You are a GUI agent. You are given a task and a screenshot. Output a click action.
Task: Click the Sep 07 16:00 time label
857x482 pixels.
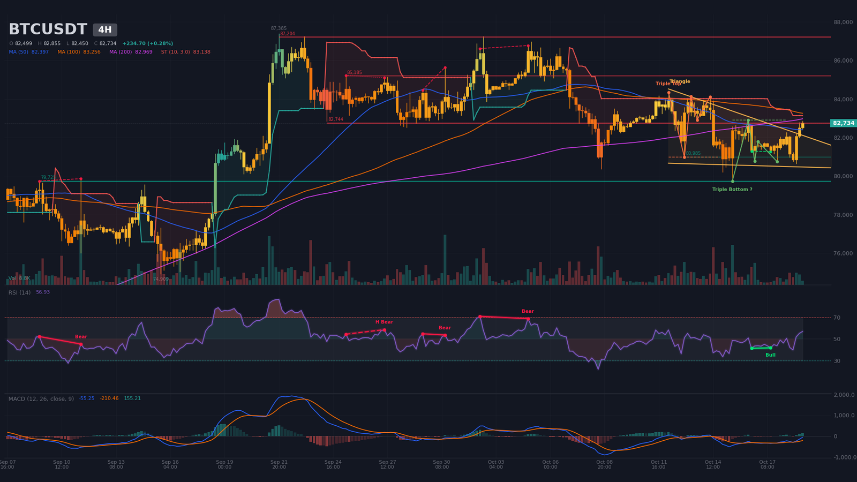pos(7,464)
